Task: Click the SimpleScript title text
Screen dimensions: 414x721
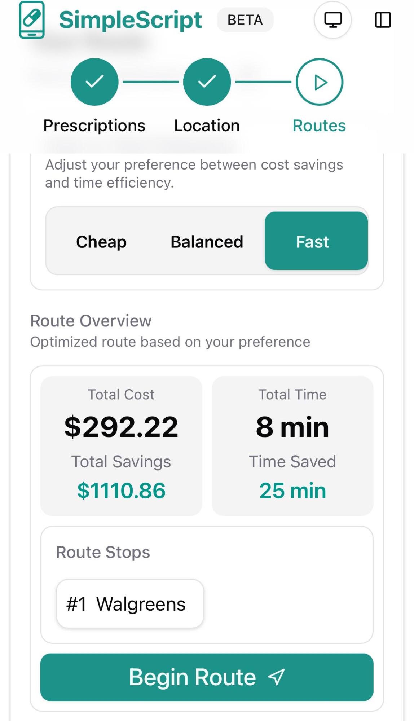Action: click(x=130, y=20)
